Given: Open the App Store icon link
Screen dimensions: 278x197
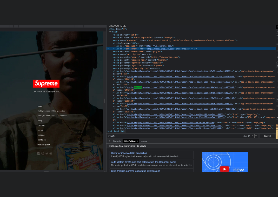Looking at the screenshot, I should click(51, 153).
